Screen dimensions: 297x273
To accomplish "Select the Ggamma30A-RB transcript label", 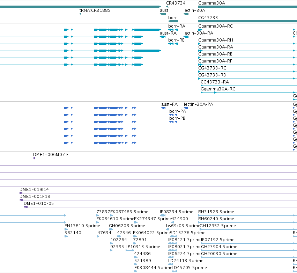I will [215, 54].
